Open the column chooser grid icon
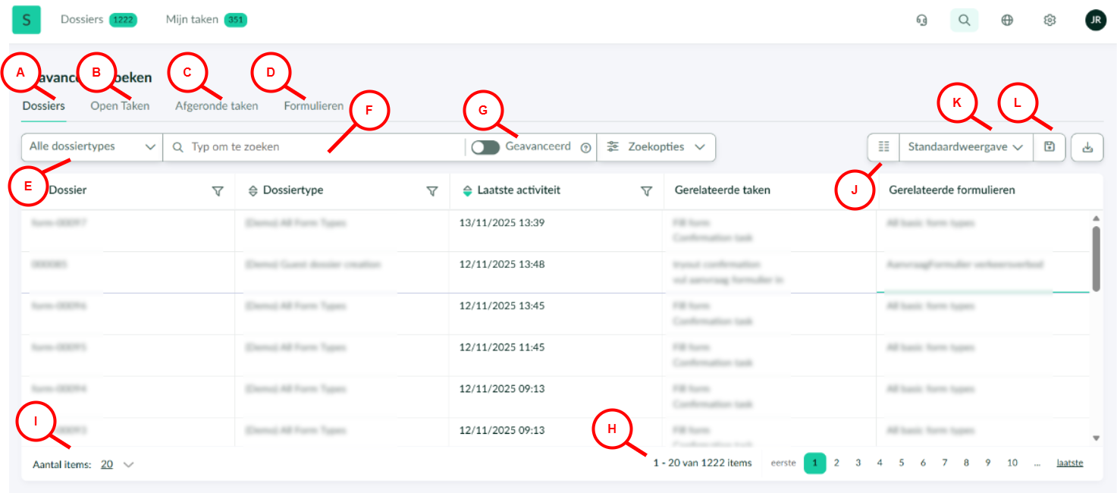This screenshot has width=1117, height=493. coord(883,147)
